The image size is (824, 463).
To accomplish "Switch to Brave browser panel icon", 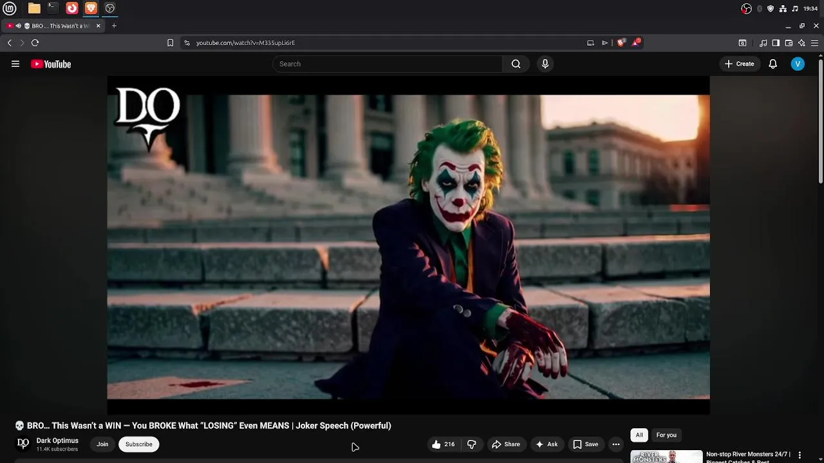I will (91, 8).
